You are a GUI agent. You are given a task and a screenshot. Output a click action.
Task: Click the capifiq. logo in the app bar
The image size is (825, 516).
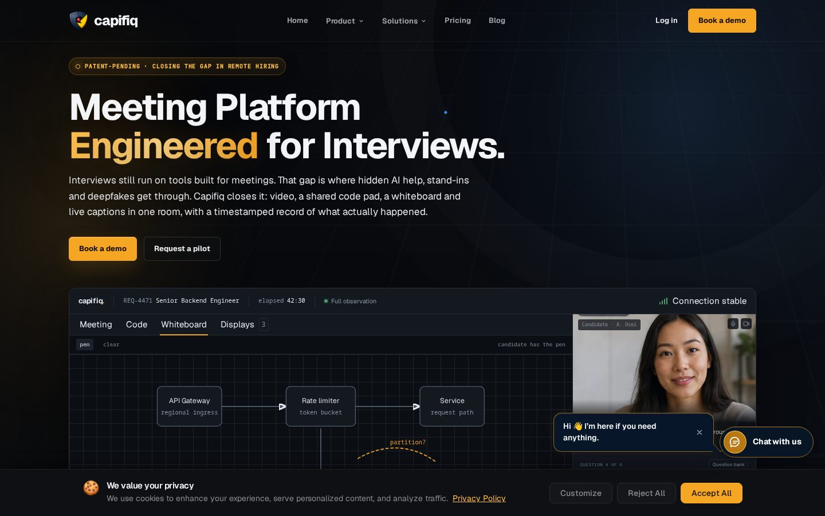(91, 301)
